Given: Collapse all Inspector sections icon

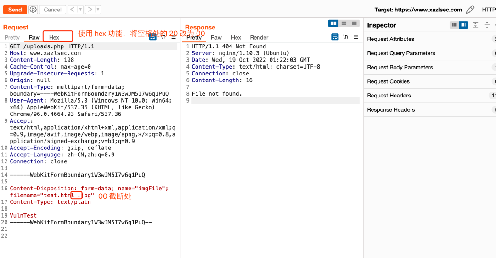Looking at the screenshot, I should click(487, 25).
